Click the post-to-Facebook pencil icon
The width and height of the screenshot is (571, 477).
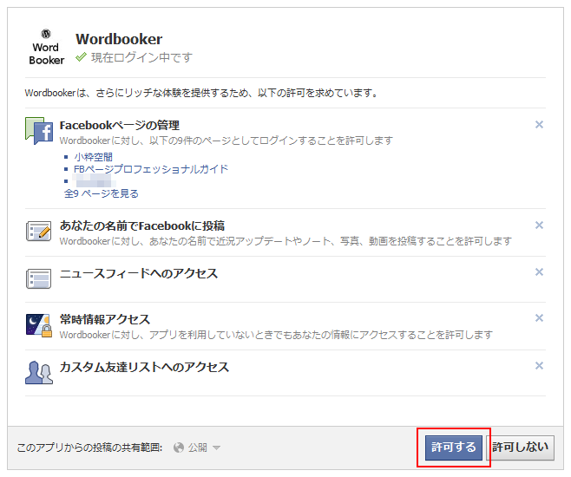(38, 231)
